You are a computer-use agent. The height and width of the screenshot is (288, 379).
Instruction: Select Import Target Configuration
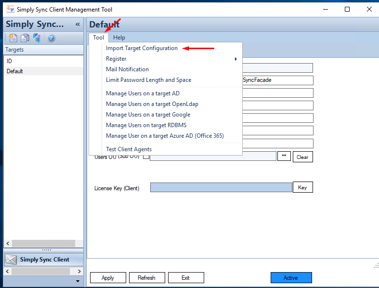(142, 48)
